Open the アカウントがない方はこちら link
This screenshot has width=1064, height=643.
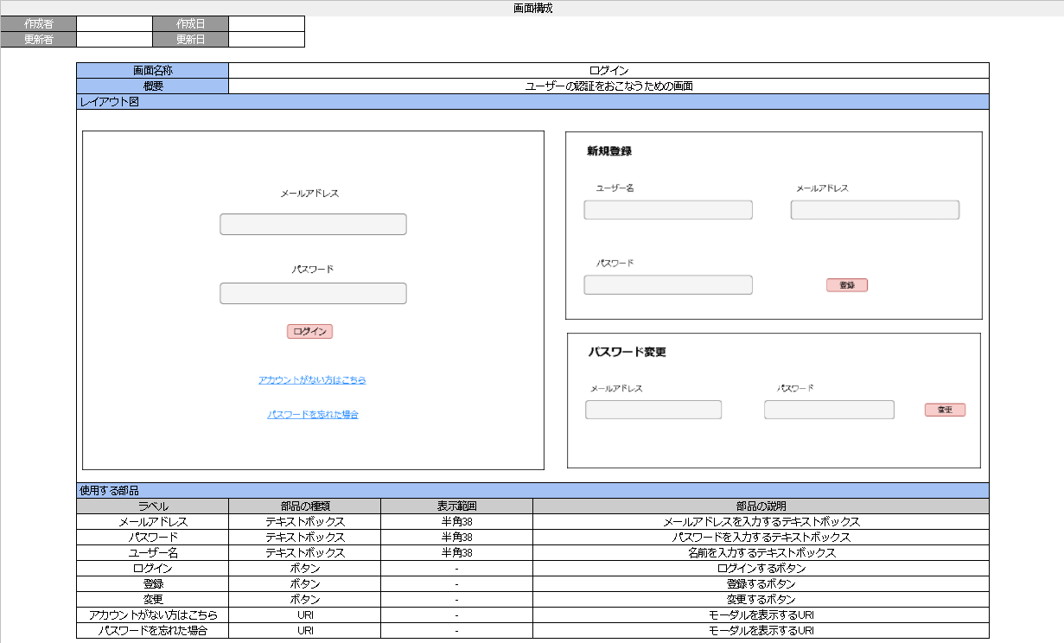point(312,380)
